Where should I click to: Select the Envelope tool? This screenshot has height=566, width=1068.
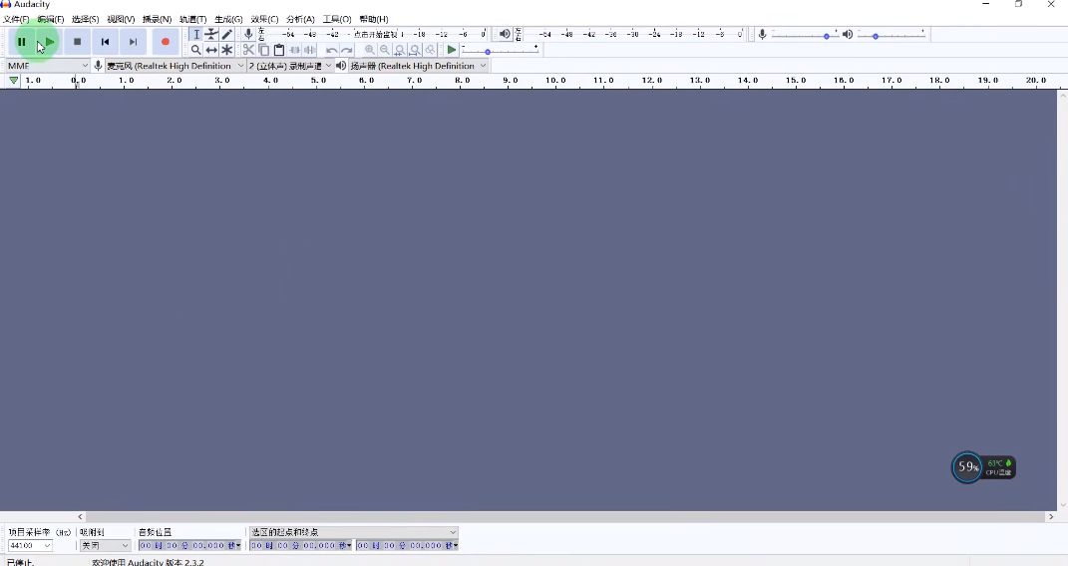pyautogui.click(x=211, y=34)
